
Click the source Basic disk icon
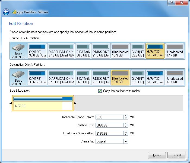[18, 51]
